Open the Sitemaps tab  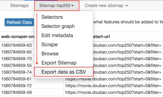19,6
